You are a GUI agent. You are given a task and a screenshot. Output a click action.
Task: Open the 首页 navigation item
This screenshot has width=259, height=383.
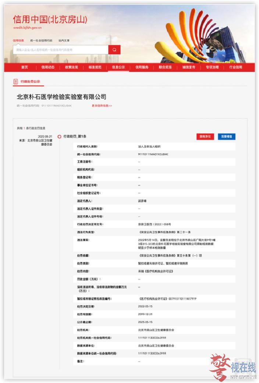point(24,67)
